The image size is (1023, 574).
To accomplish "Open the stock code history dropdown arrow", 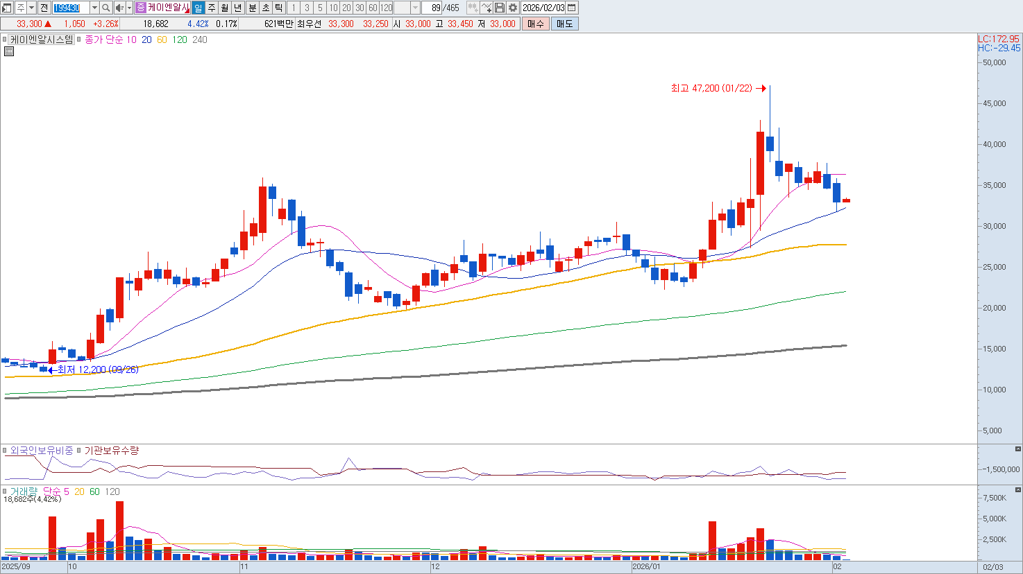I will coord(94,8).
